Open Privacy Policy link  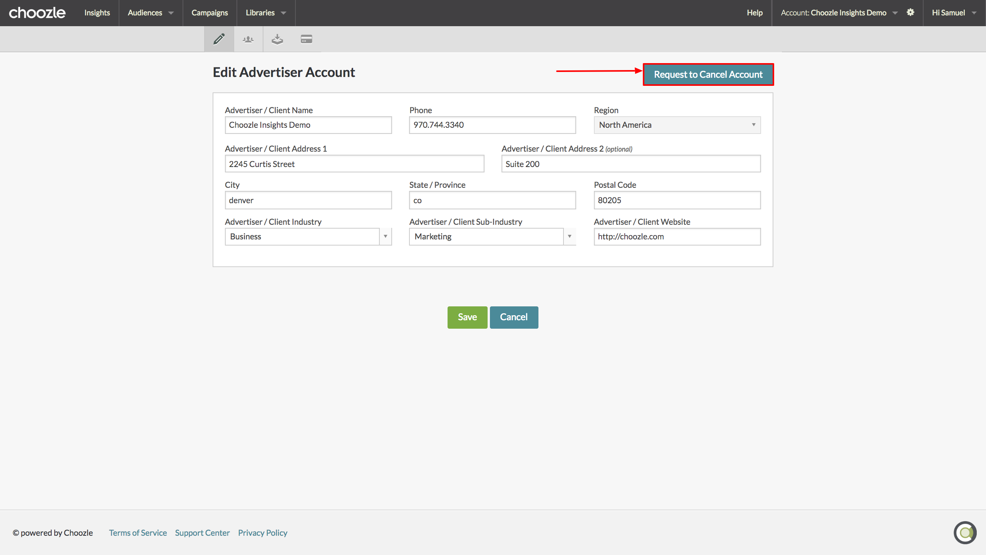(263, 533)
